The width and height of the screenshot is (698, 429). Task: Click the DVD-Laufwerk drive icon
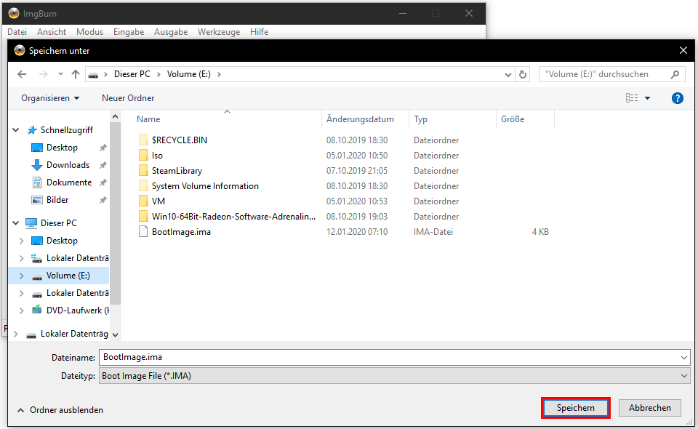(x=37, y=310)
